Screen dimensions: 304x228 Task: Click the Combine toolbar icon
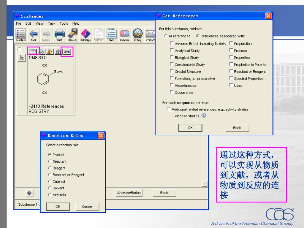coord(124,35)
